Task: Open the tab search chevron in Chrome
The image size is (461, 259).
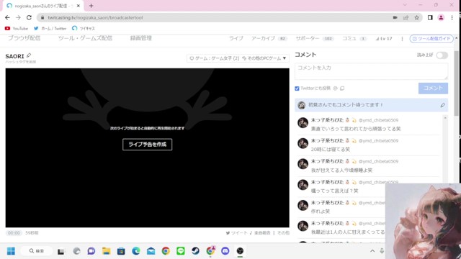Action: [x=405, y=5]
